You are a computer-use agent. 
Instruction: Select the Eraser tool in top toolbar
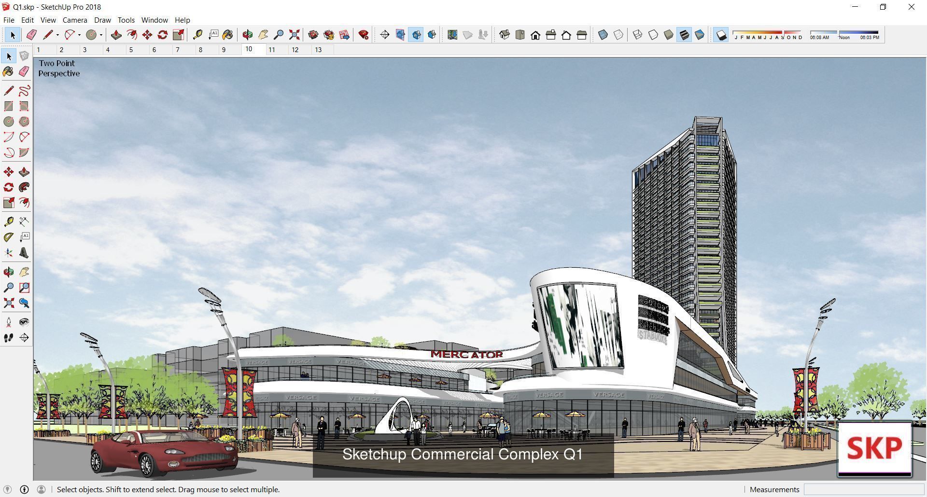click(31, 35)
